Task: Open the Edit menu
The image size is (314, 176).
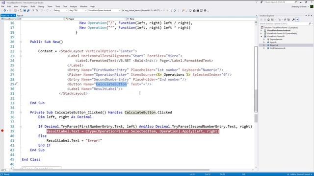Action: point(9,6)
